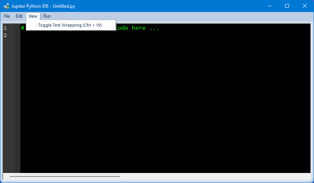Click the dotted margin beside line numbers
314x183 pixels.
click(16, 96)
